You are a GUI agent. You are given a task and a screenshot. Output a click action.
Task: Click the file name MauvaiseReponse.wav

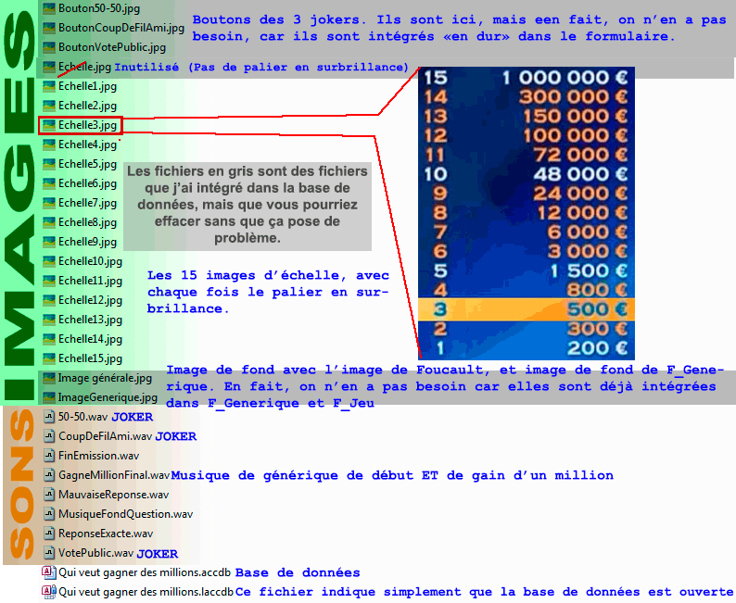pos(114,495)
